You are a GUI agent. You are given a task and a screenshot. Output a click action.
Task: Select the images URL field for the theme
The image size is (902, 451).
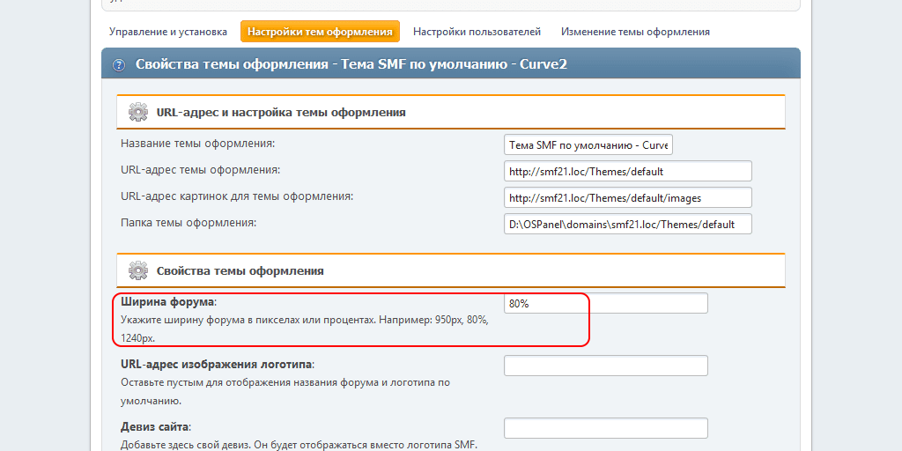(628, 197)
